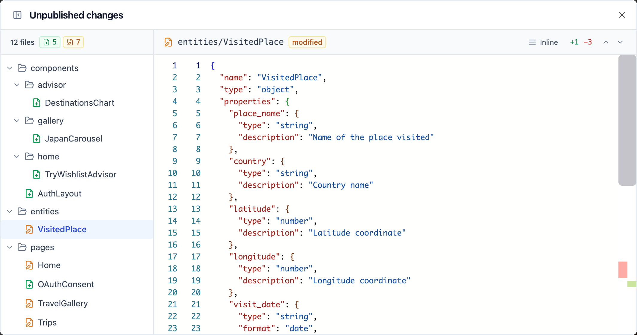Collapse the file sidebar panel icon
Image resolution: width=637 pixels, height=335 pixels.
pyautogui.click(x=17, y=15)
